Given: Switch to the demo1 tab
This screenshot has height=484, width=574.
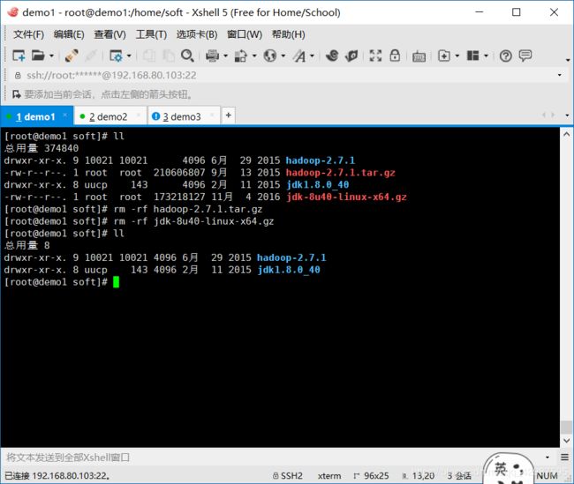Looking at the screenshot, I should pyautogui.click(x=35, y=117).
